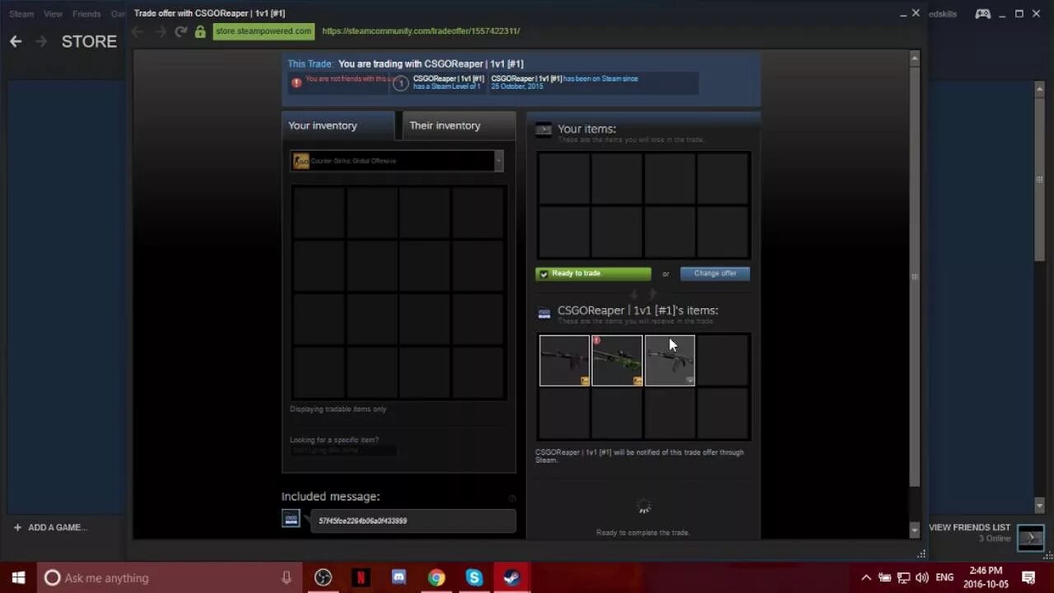Click the avatar beside CSGOReaper's items heading
1054x593 pixels.
point(543,313)
